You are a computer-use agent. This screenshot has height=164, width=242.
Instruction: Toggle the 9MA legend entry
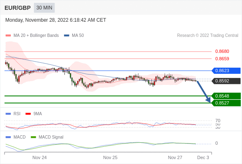pos(34,114)
